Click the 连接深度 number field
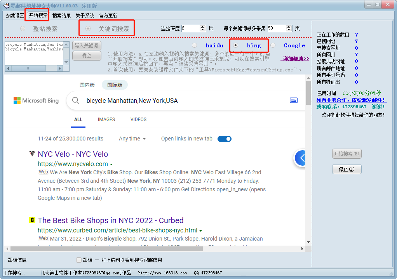 click(x=191, y=28)
